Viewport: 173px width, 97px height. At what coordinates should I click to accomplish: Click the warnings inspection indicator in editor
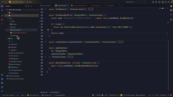162,8
